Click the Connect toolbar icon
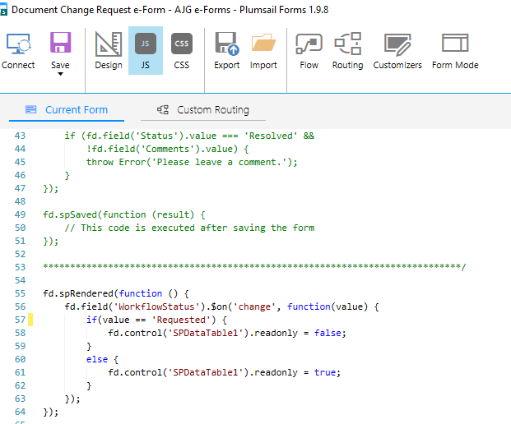511x424 pixels. click(18, 44)
